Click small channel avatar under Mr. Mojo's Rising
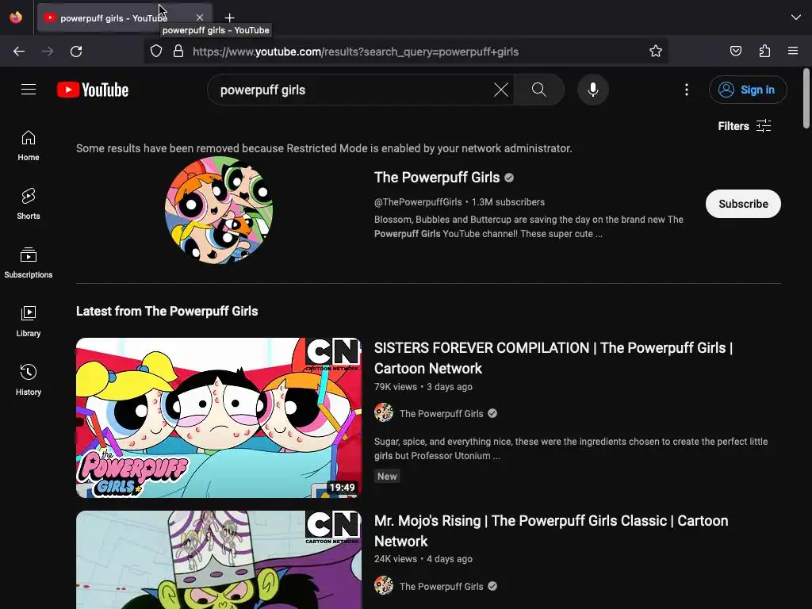Image resolution: width=812 pixels, height=609 pixels. 384,586
